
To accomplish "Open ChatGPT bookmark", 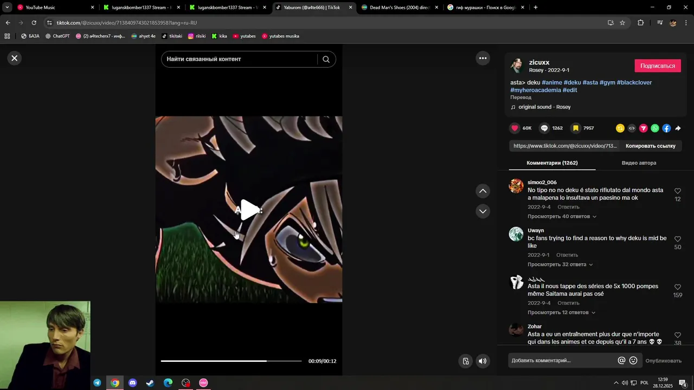I will [57, 36].
